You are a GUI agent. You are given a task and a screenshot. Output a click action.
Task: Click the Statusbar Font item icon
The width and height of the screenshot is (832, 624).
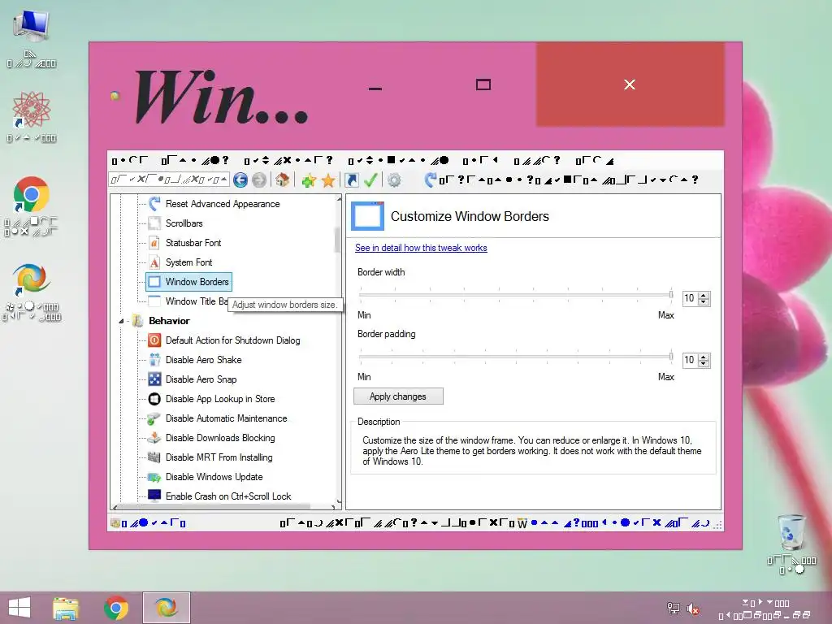coord(154,243)
